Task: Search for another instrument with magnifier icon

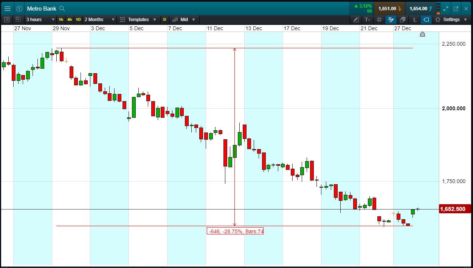Action: point(62,9)
